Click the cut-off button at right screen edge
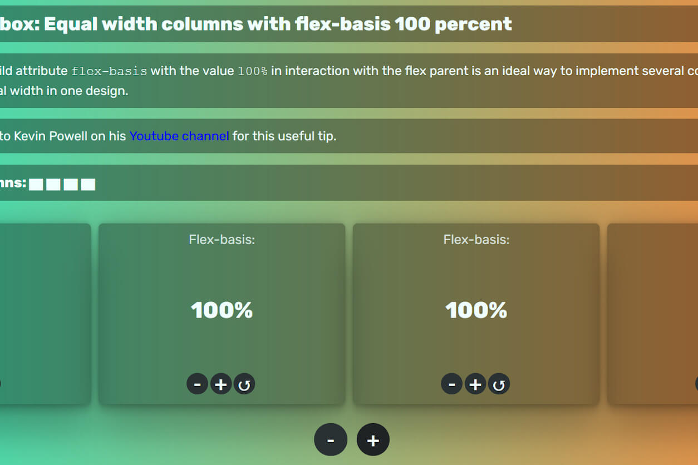Viewport: 698px width, 465px height. pyautogui.click(x=696, y=384)
